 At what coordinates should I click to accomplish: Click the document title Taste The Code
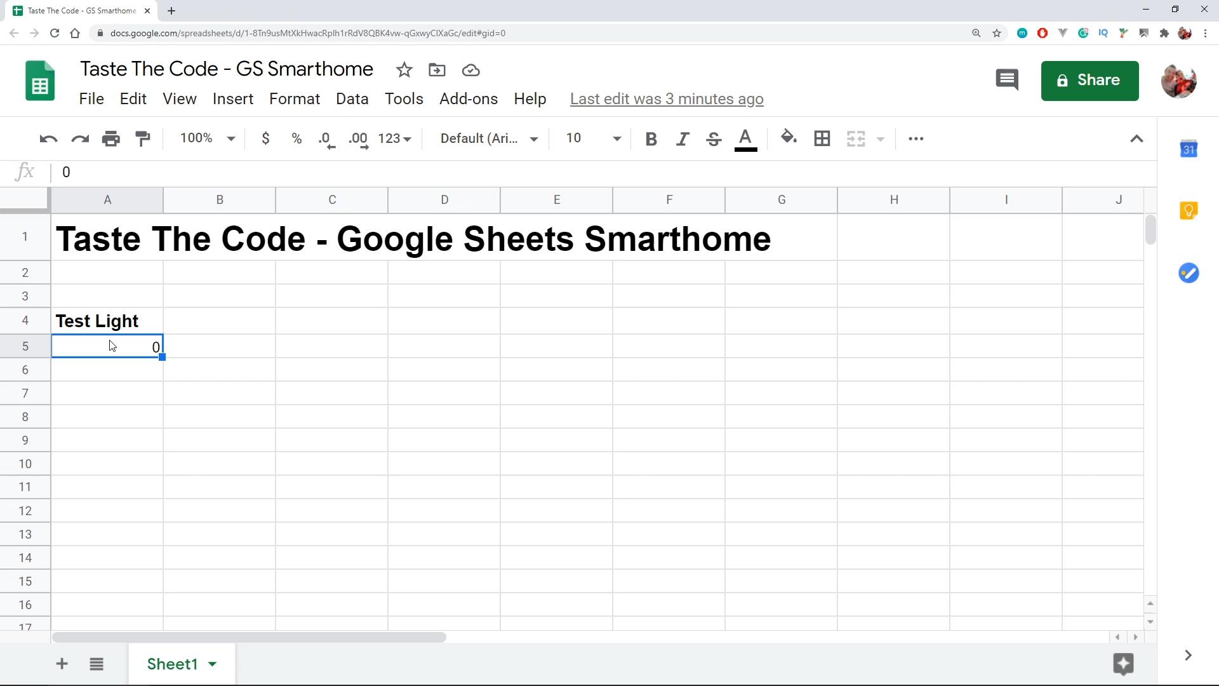(x=227, y=69)
